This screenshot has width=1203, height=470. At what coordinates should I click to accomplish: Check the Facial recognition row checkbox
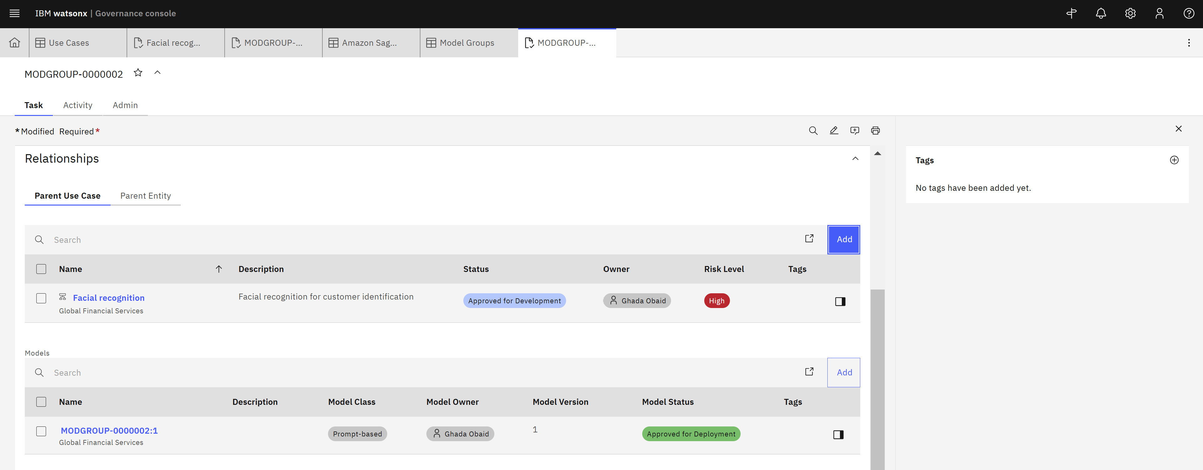click(41, 298)
